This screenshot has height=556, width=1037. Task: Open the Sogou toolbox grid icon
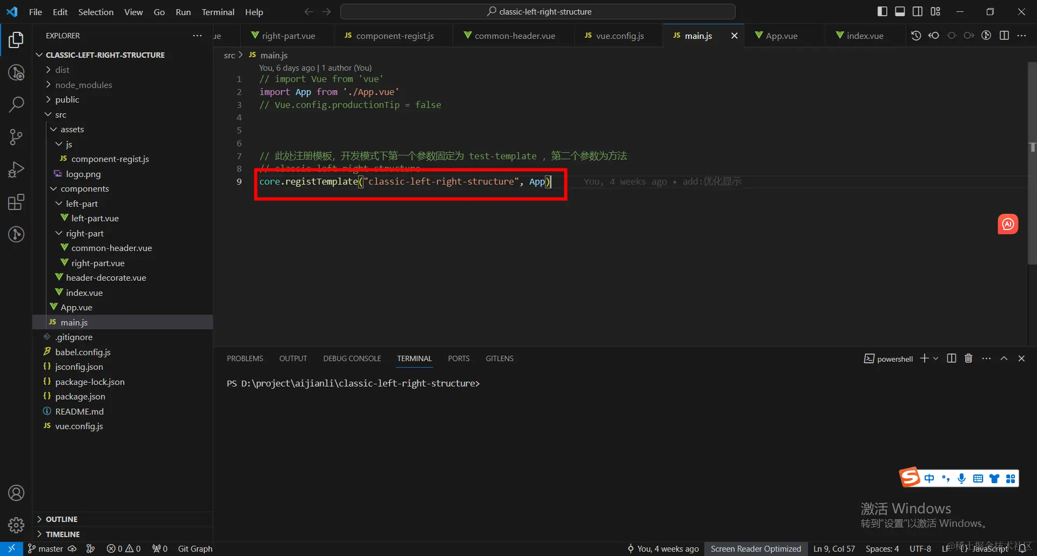click(x=1011, y=478)
